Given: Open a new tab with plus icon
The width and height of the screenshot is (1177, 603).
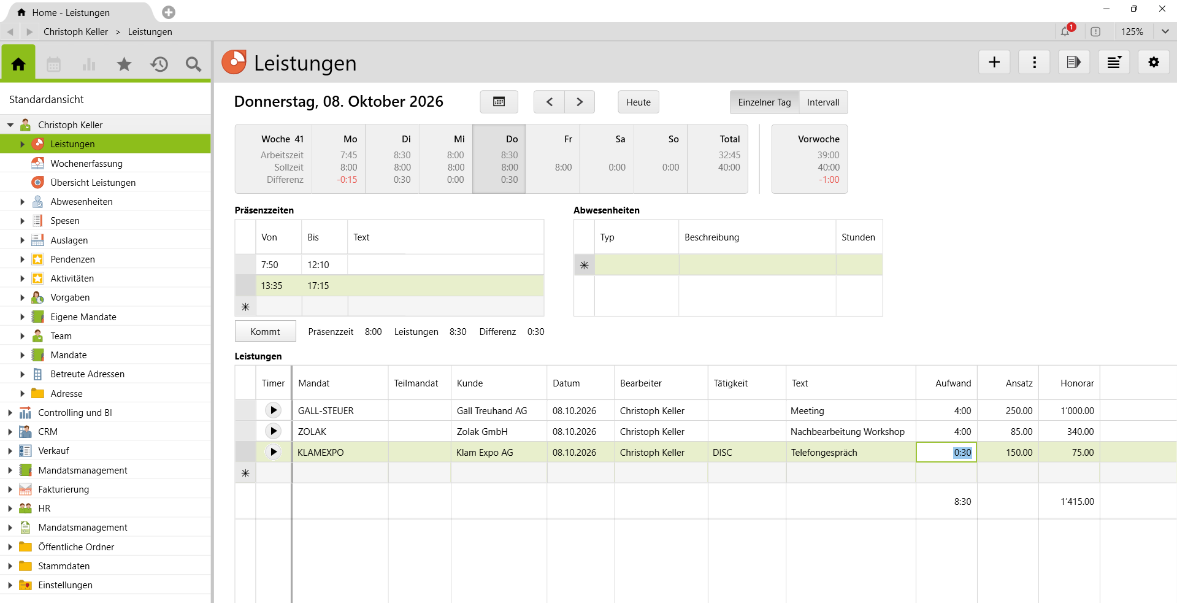Looking at the screenshot, I should 169,12.
